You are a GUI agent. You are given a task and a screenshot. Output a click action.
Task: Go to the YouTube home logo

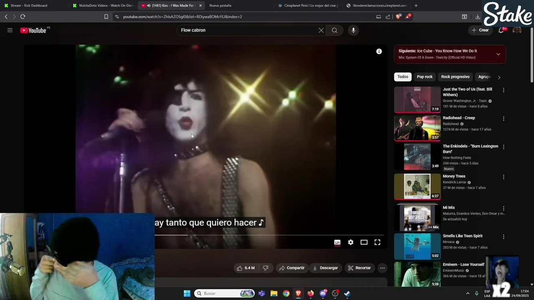[33, 30]
